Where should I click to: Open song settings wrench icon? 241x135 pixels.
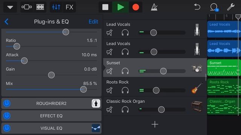[x=231, y=7]
